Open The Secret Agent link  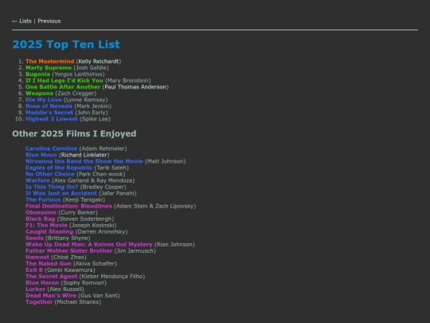[x=51, y=277]
